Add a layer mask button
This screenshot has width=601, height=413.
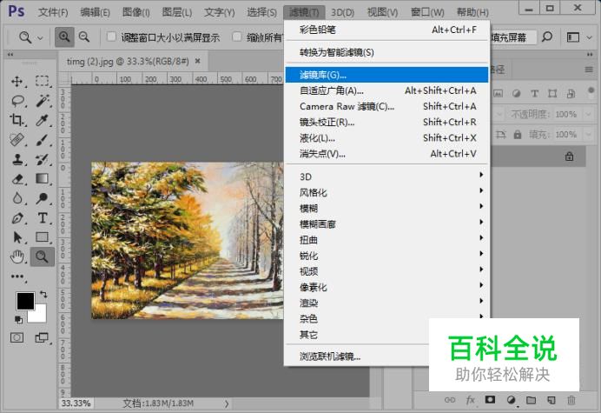pos(490,400)
